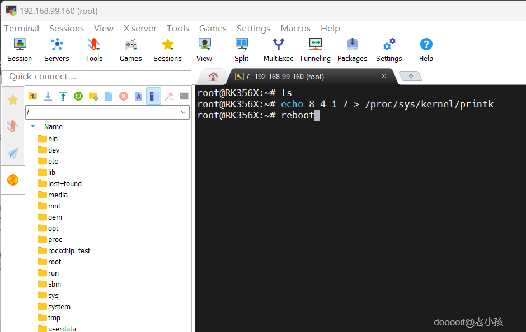Open the X server menu

(140, 28)
